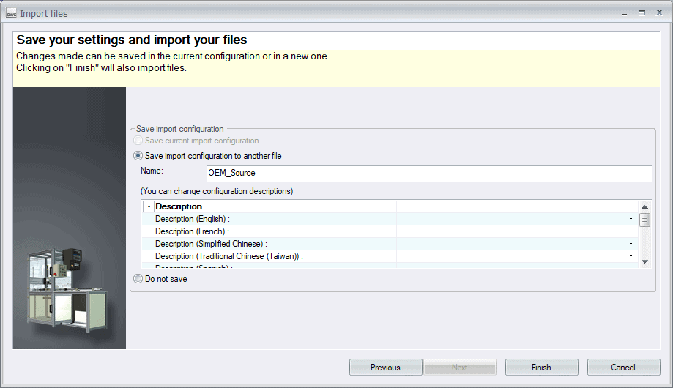Choose the 'Do not save' option
The image size is (673, 388).
coord(138,279)
